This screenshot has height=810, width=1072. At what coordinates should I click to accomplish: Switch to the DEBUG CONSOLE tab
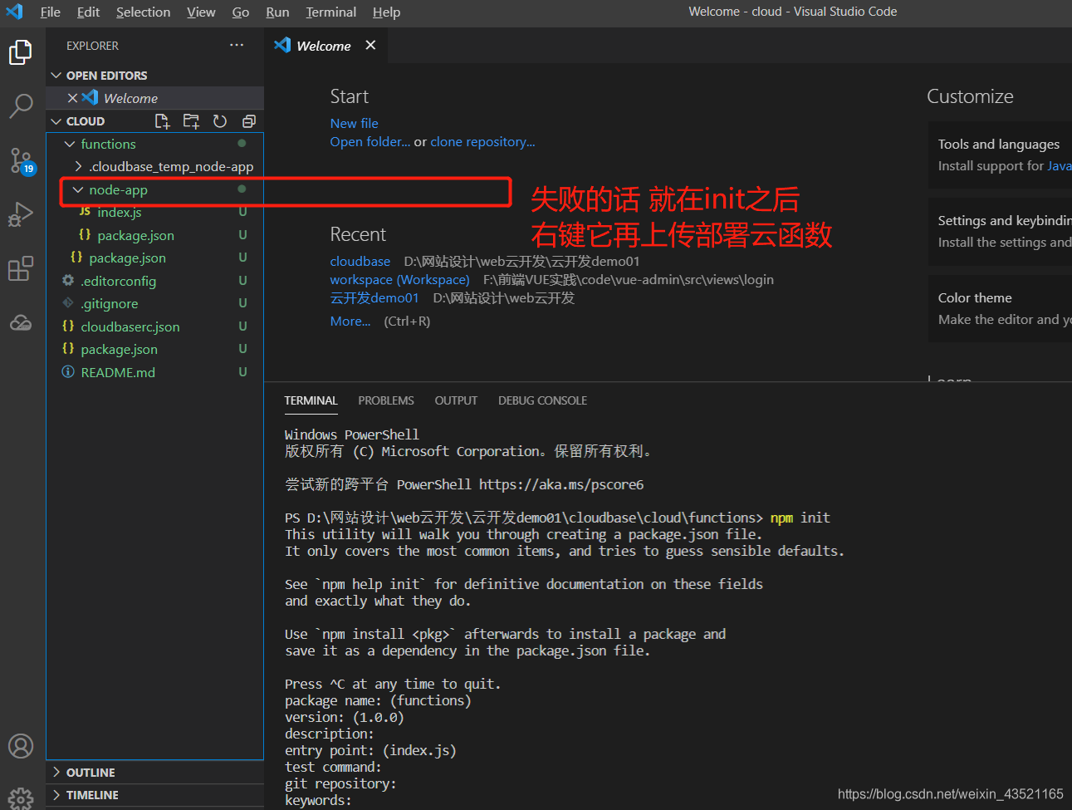click(542, 400)
